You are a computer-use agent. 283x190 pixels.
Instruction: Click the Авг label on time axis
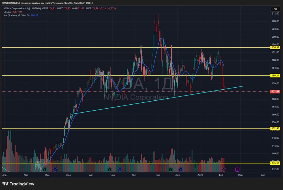coord(91,175)
